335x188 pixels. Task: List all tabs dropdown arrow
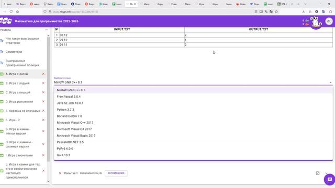(305, 4)
